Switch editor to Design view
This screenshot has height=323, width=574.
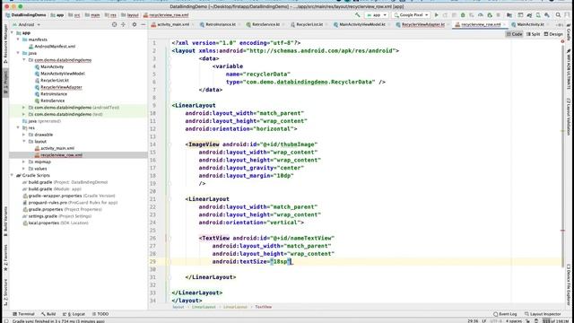pyautogui.click(x=553, y=34)
